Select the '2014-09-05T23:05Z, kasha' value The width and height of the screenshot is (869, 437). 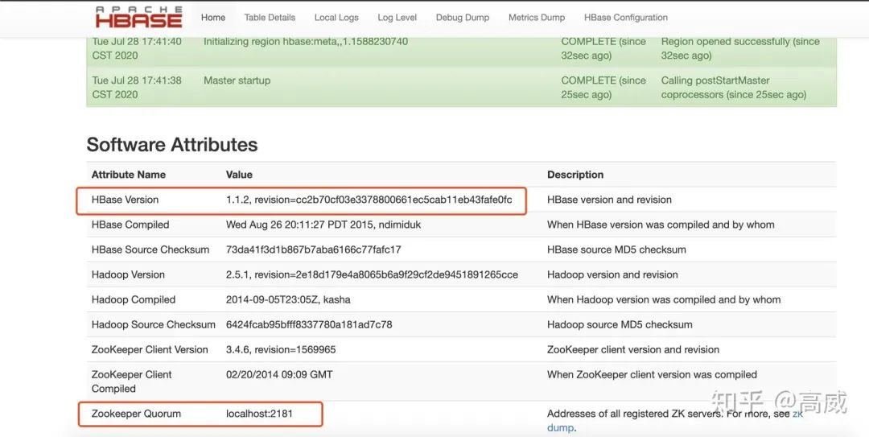[x=288, y=299]
